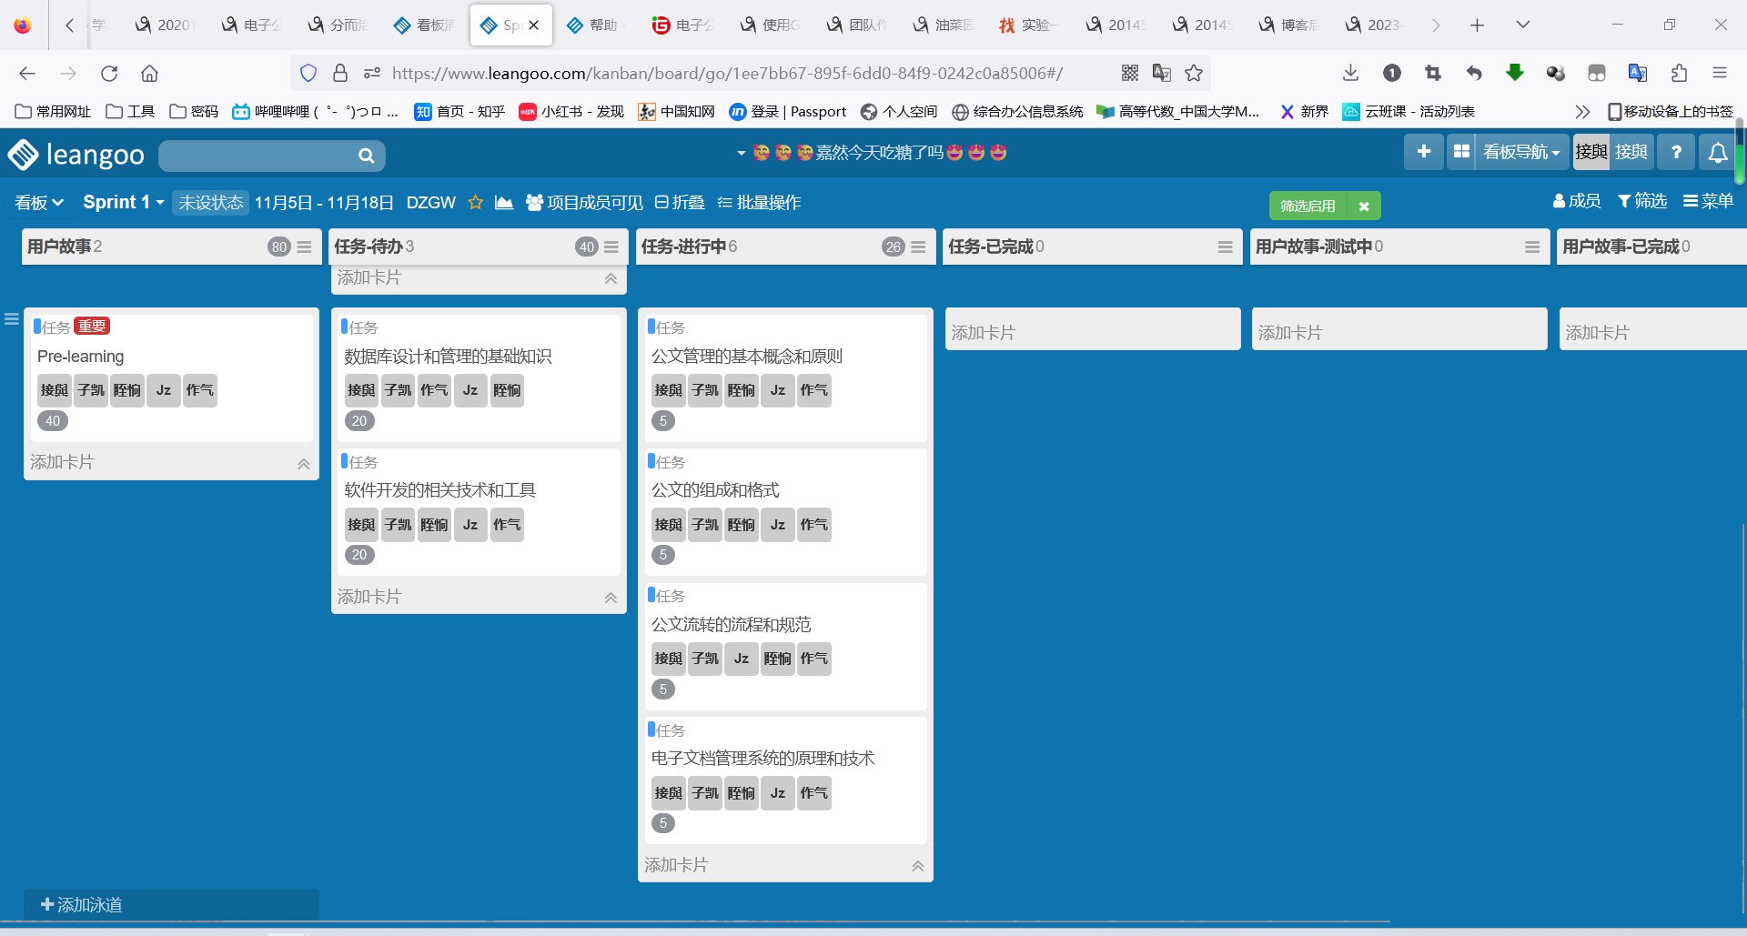Click the browser address bar URL
Screen dimensions: 1747x936
[727, 73]
